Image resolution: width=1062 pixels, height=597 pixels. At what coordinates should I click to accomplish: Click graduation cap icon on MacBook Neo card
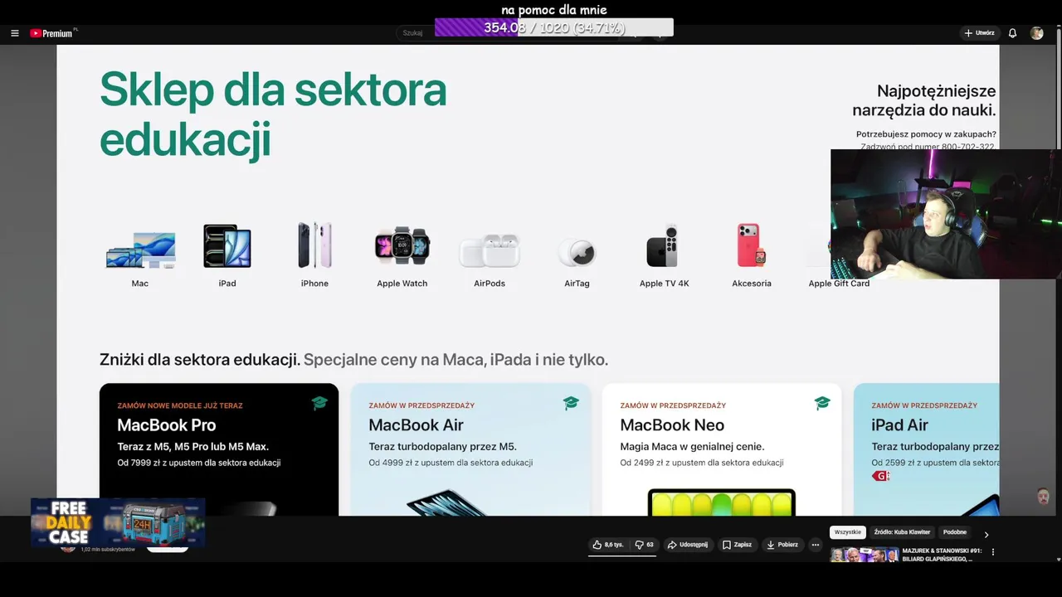822,403
